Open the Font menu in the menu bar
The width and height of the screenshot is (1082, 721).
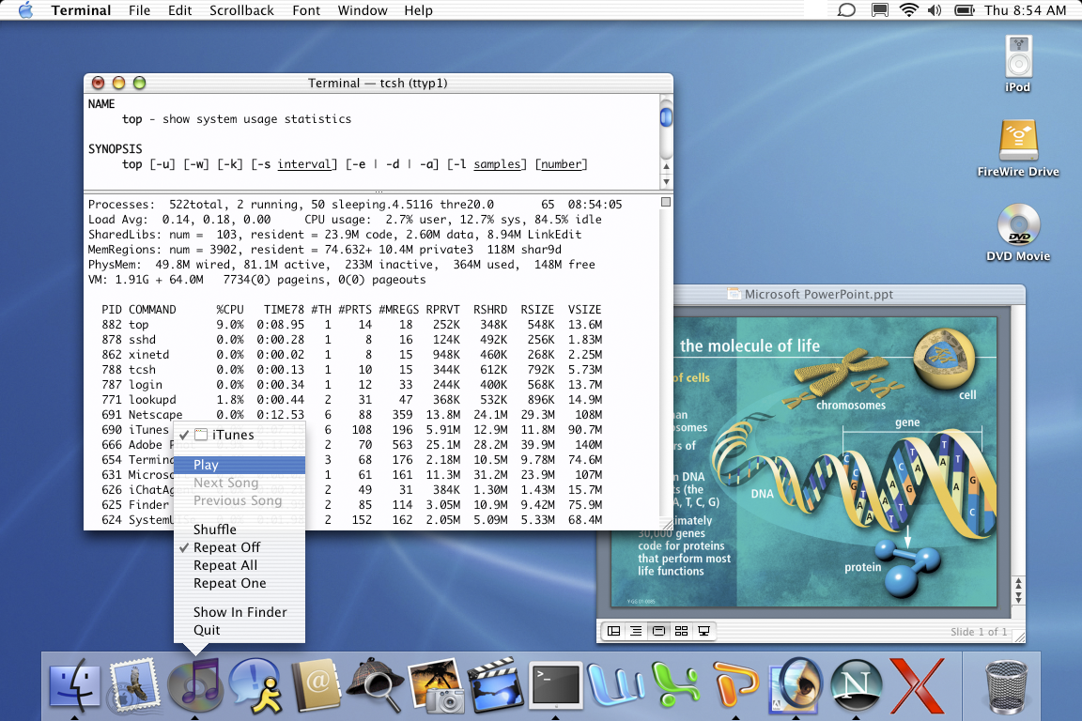pos(306,10)
